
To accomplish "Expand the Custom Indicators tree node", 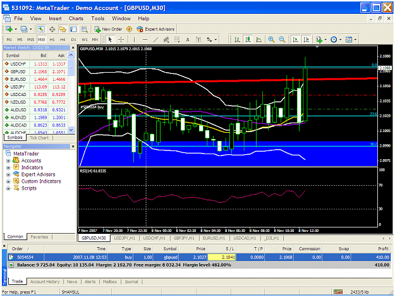I will (x=8, y=181).
